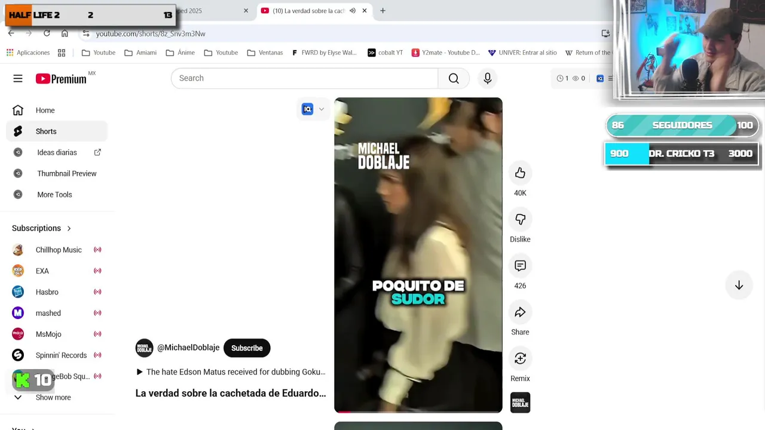Share the short
This screenshot has width=765, height=430.
520,312
